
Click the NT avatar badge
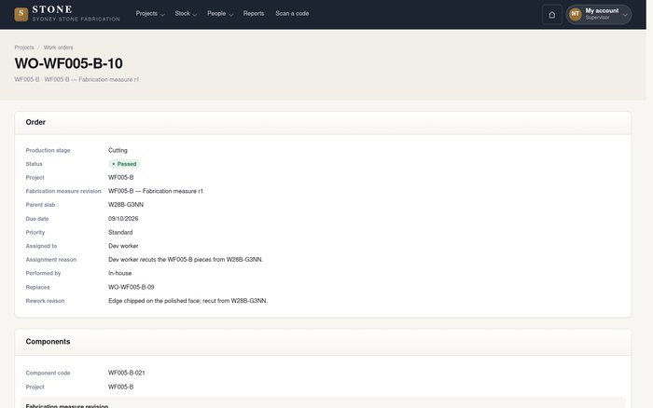coord(576,14)
